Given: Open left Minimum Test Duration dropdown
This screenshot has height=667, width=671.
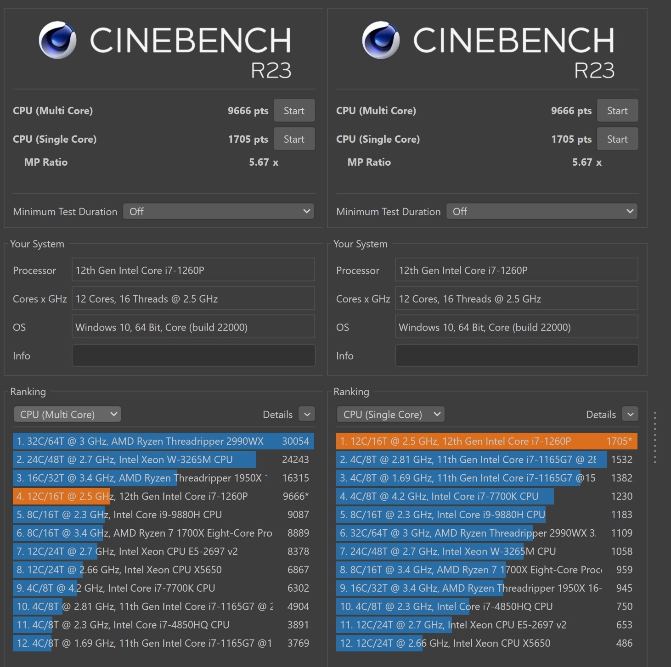Looking at the screenshot, I should pyautogui.click(x=219, y=212).
